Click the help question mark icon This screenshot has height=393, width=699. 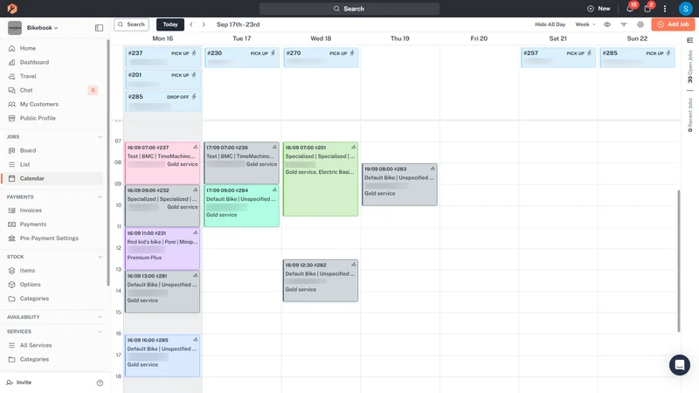pos(100,383)
